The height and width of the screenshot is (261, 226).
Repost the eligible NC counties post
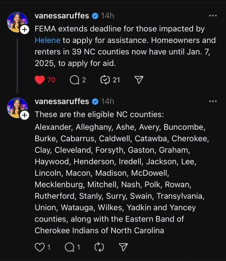(99, 247)
